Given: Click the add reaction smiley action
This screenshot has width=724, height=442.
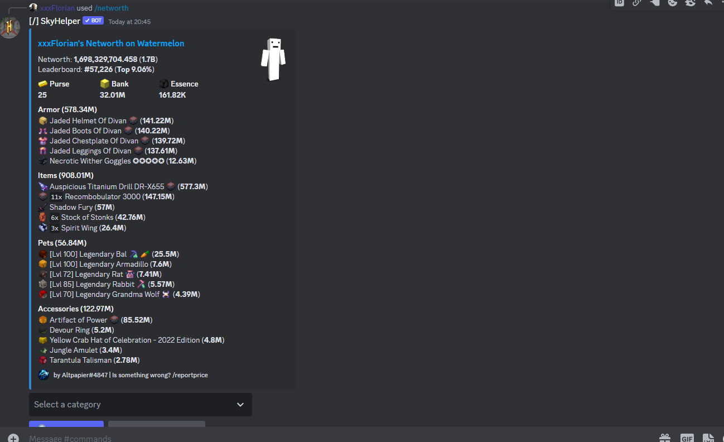Looking at the screenshot, I should click(x=673, y=3).
